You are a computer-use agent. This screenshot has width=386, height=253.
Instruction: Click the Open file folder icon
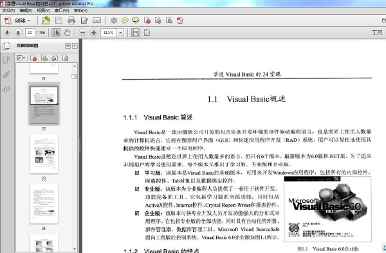click(46, 21)
